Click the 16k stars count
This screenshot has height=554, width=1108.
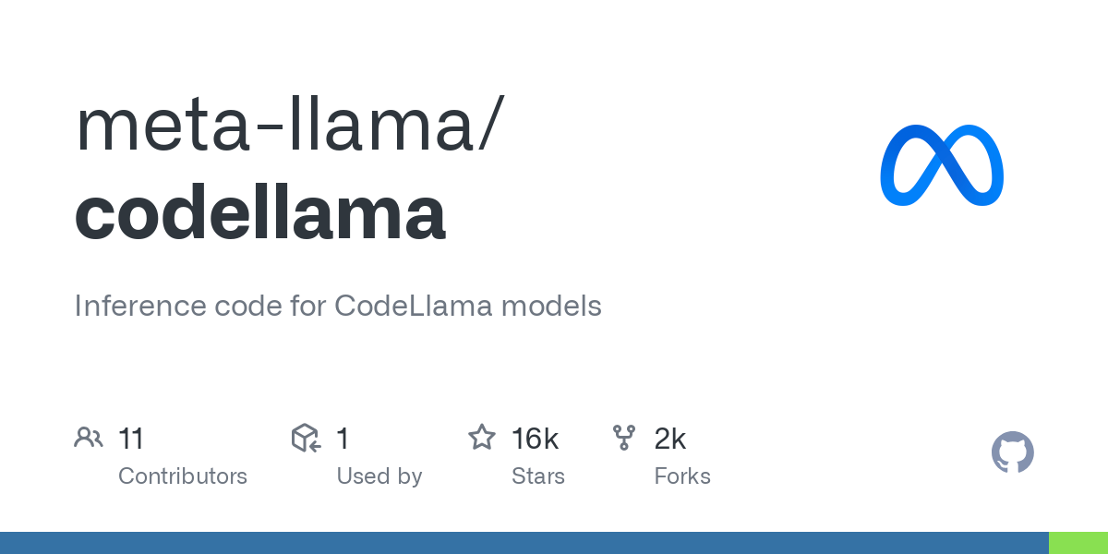tap(535, 439)
